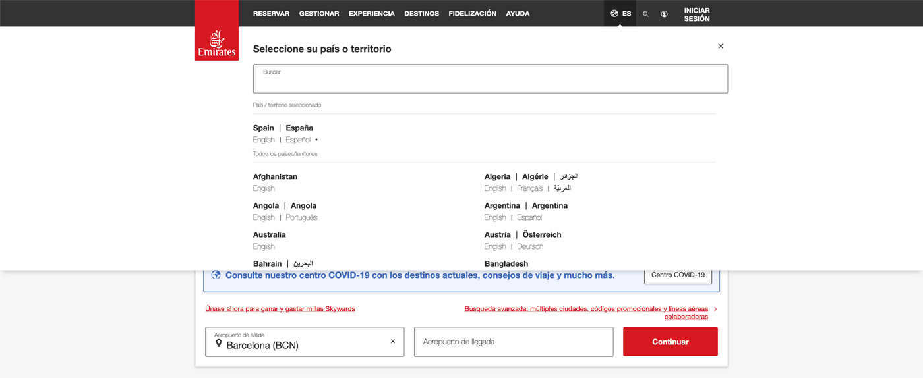Close the country selection panel
The image size is (923, 378).
pos(721,46)
